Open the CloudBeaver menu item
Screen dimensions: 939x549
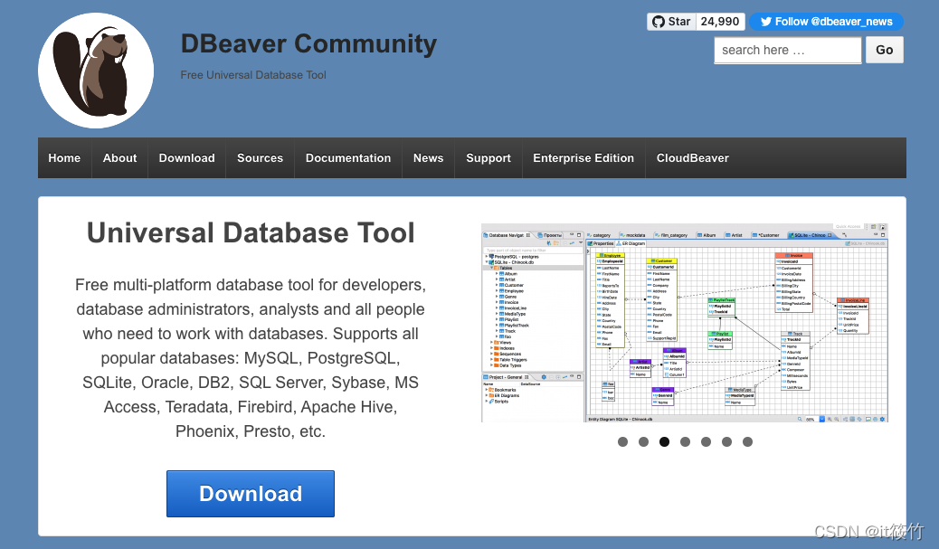coord(693,158)
